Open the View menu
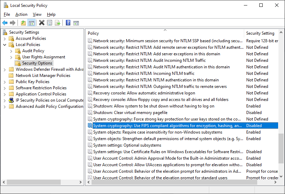The width and height of the screenshot is (285, 194). (x=37, y=14)
